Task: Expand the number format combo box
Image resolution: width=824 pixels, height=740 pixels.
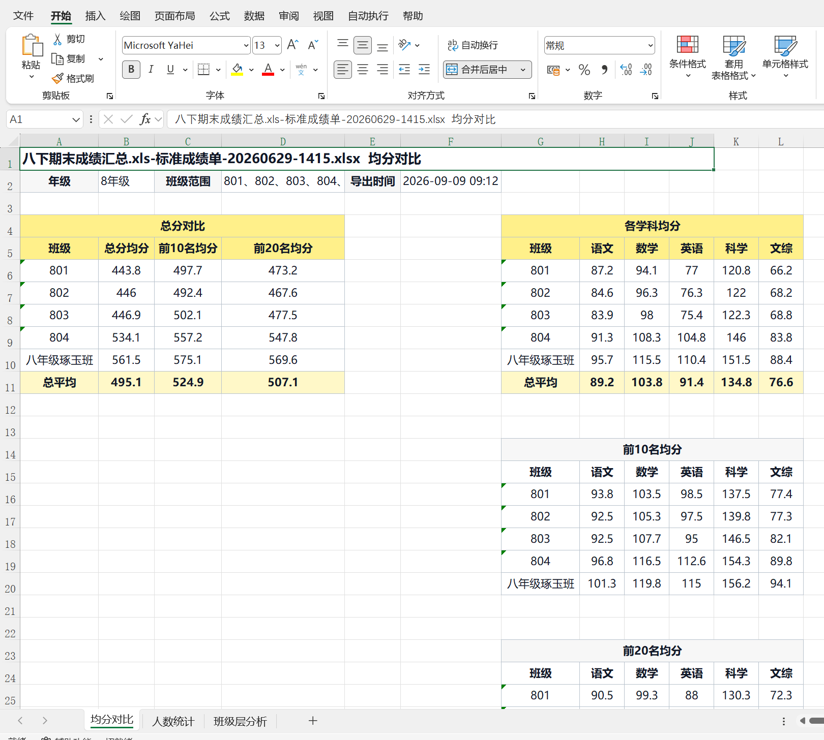Action: (650, 45)
